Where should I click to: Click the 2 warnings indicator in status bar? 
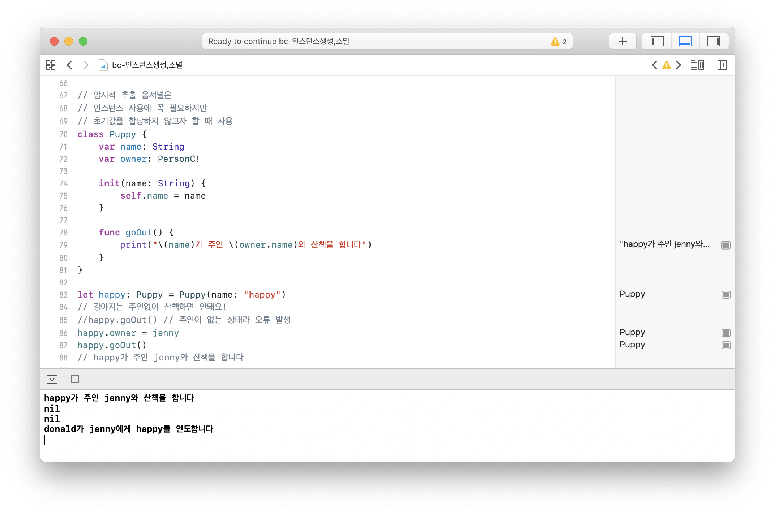point(558,41)
